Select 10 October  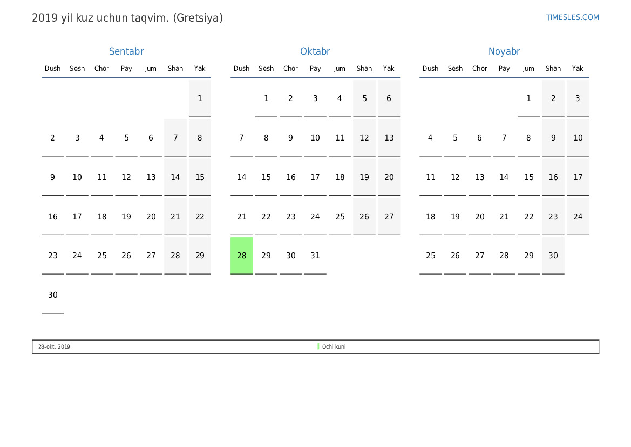pos(315,138)
